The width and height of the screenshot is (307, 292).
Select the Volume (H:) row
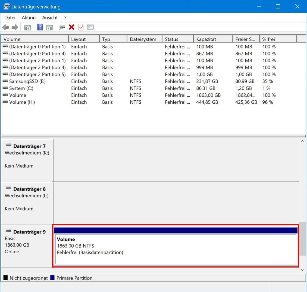click(22, 102)
